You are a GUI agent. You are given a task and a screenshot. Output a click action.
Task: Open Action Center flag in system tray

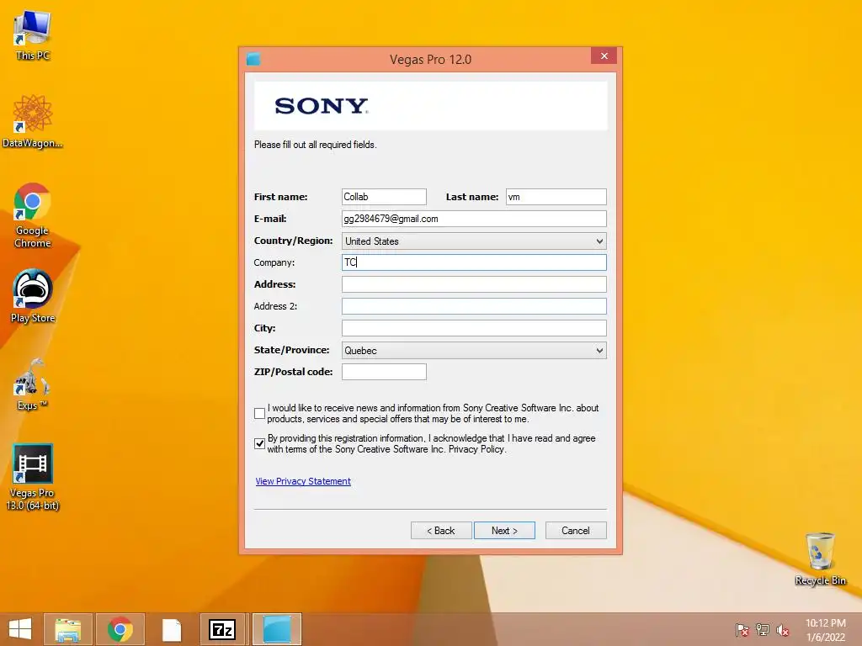[x=742, y=630]
